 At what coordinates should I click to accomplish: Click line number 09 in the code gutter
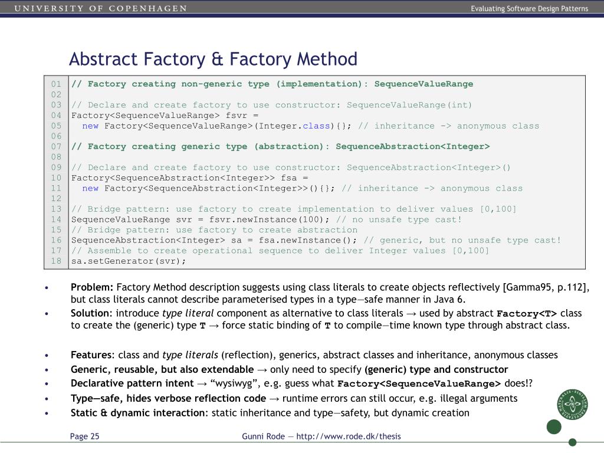[56, 167]
